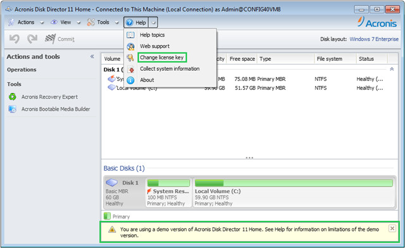Click the About info icon
This screenshot has height=248, width=405.
click(x=131, y=80)
